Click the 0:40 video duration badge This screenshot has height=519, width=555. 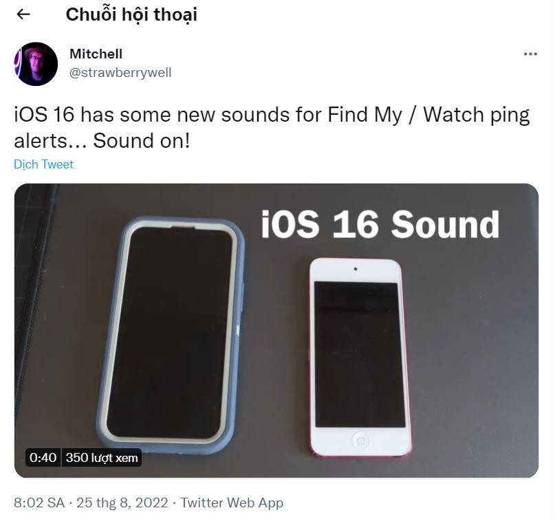pyautogui.click(x=43, y=457)
